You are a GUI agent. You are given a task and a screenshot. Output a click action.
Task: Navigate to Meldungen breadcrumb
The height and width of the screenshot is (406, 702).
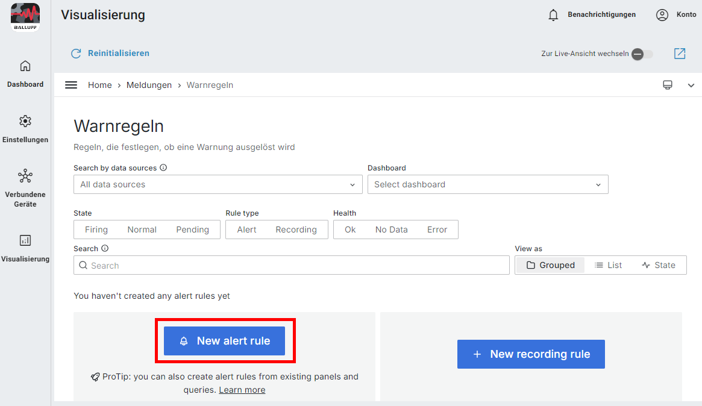pyautogui.click(x=149, y=85)
